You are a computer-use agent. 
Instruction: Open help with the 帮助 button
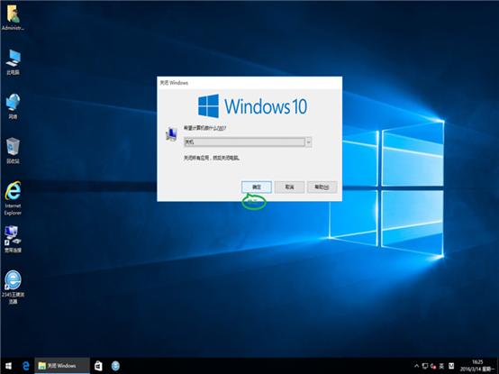(322, 187)
